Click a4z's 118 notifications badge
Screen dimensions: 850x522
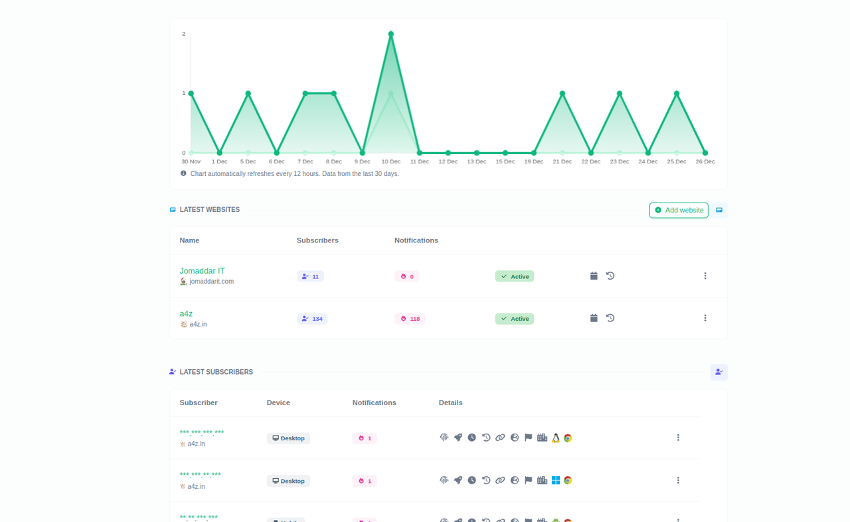(x=410, y=319)
